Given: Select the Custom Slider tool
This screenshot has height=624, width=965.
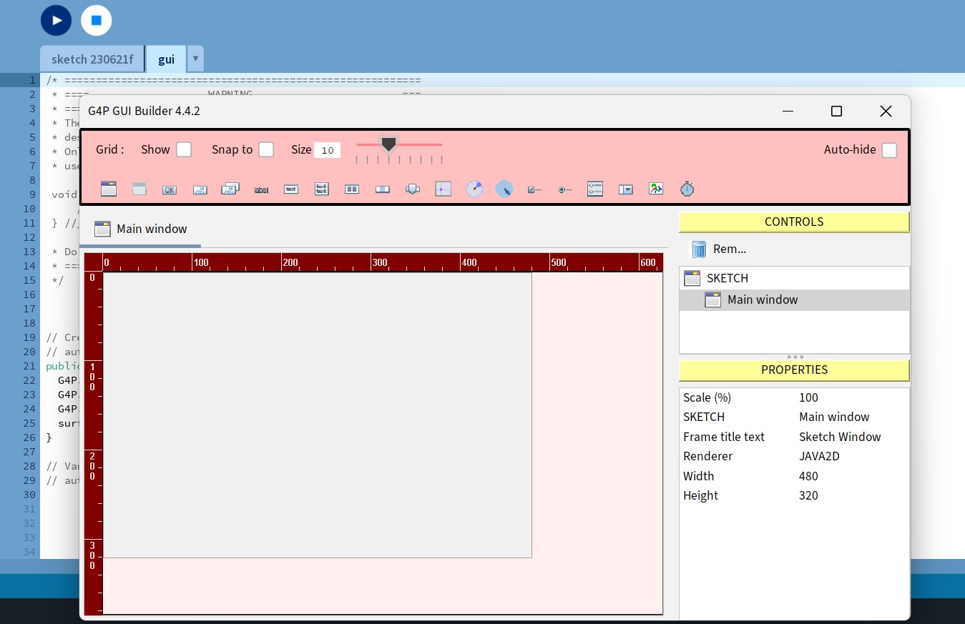Looking at the screenshot, I should (413, 189).
